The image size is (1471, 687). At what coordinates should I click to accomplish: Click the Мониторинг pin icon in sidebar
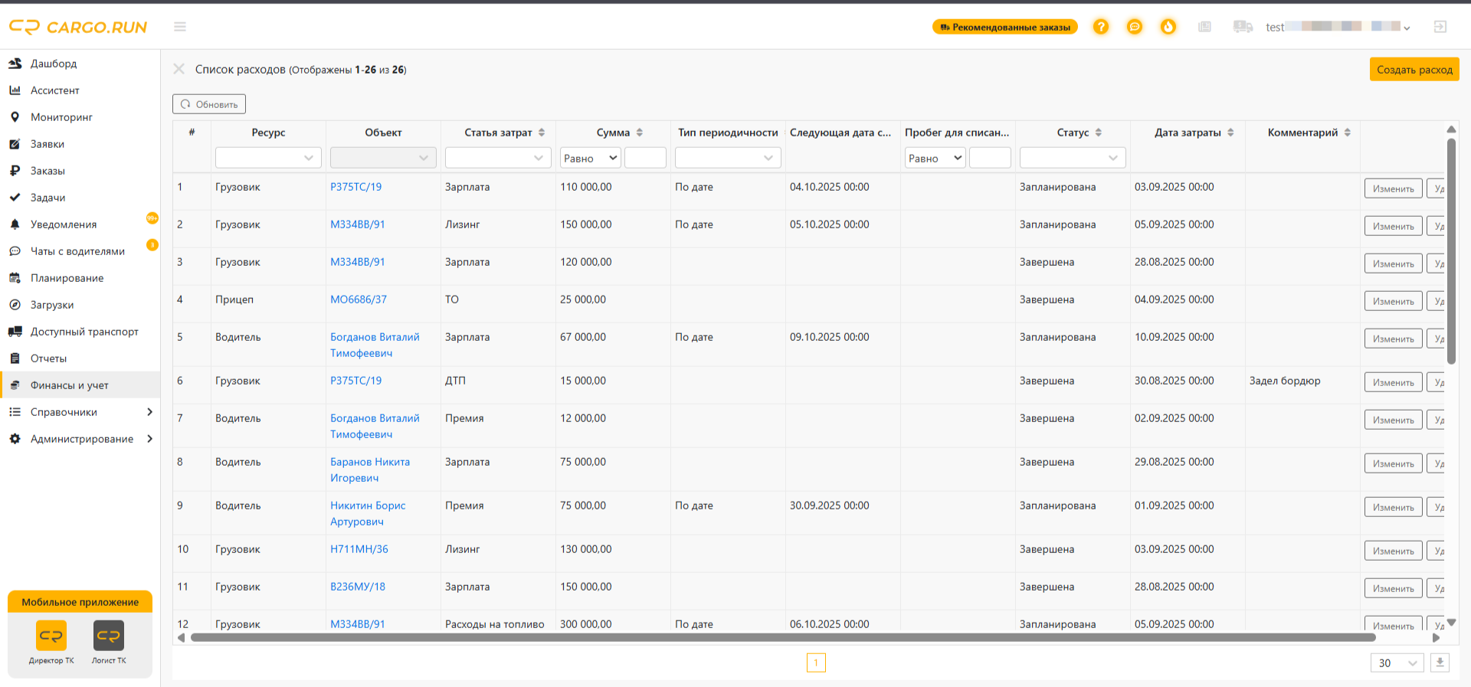pyautogui.click(x=15, y=117)
